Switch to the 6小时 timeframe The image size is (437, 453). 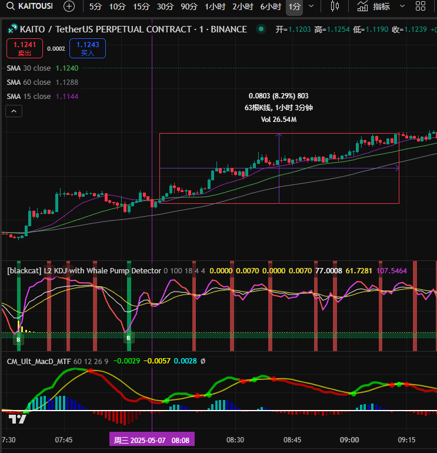(x=271, y=6)
